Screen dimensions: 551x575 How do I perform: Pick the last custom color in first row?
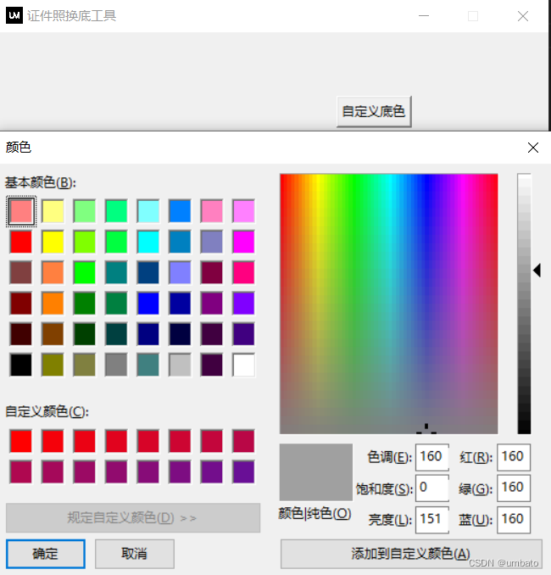[x=243, y=441]
